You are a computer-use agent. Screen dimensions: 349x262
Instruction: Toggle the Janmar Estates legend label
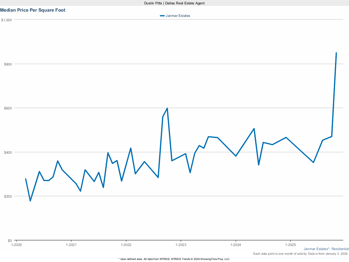coord(178,16)
